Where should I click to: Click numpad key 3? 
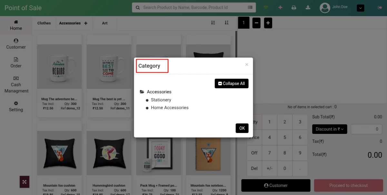coord(300,122)
